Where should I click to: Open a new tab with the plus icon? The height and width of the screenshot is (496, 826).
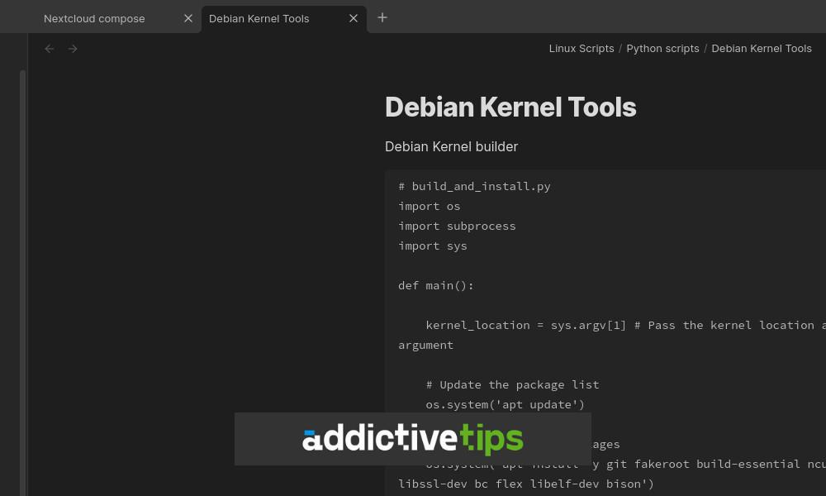382,17
